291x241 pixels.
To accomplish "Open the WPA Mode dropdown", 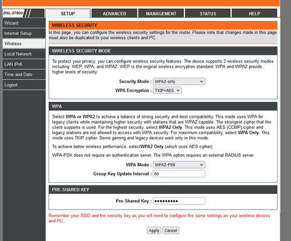I will [x=179, y=165].
